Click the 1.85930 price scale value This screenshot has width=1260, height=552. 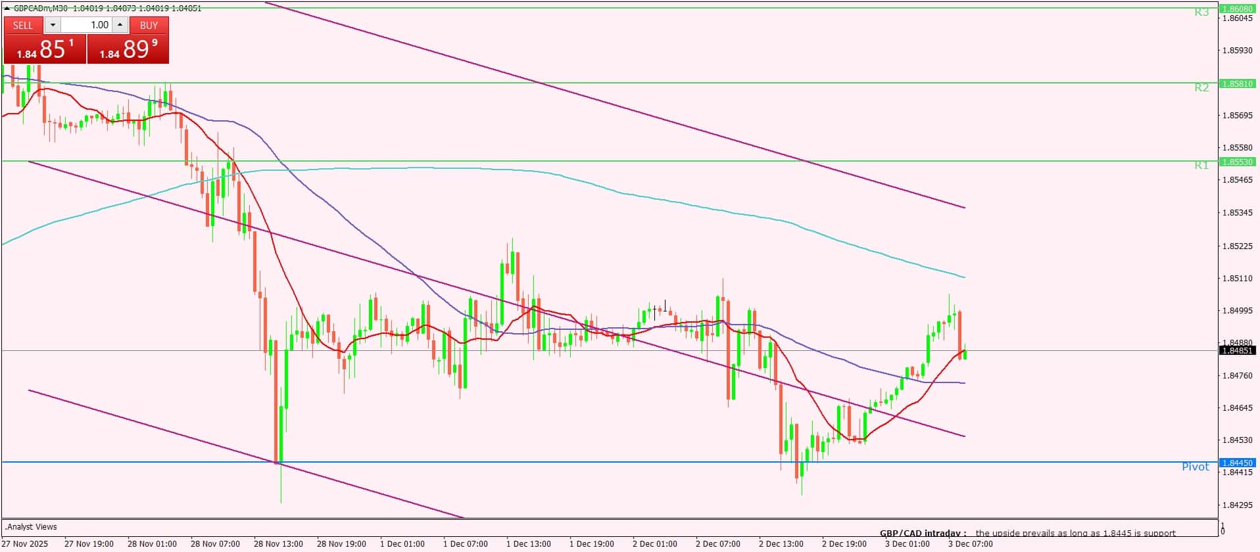coord(1236,51)
